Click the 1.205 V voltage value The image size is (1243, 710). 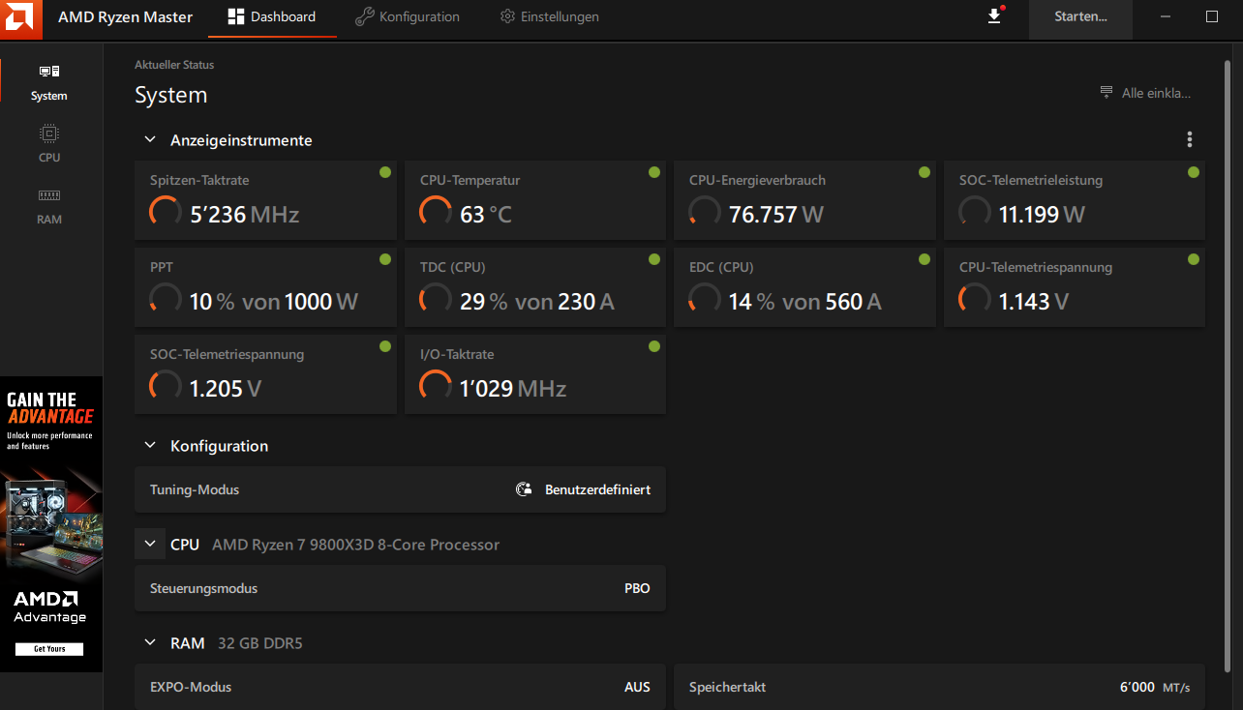pyautogui.click(x=226, y=388)
